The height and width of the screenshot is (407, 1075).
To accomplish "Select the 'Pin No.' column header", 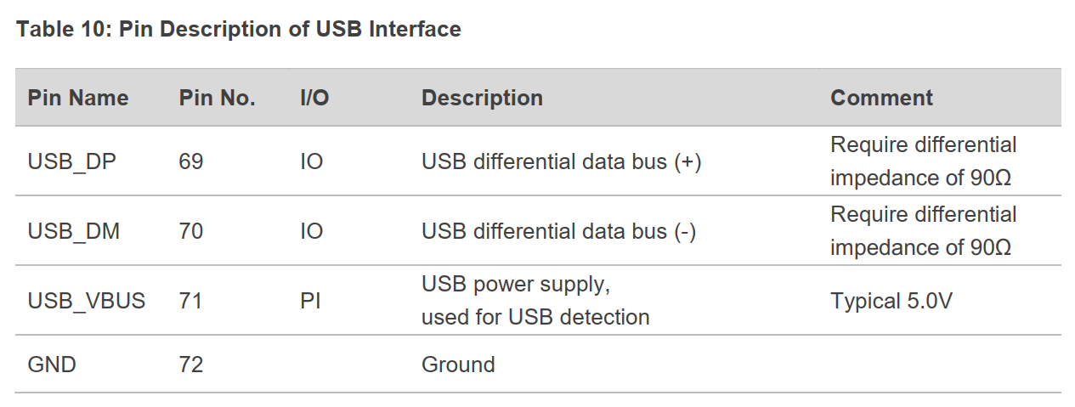I will [x=218, y=98].
